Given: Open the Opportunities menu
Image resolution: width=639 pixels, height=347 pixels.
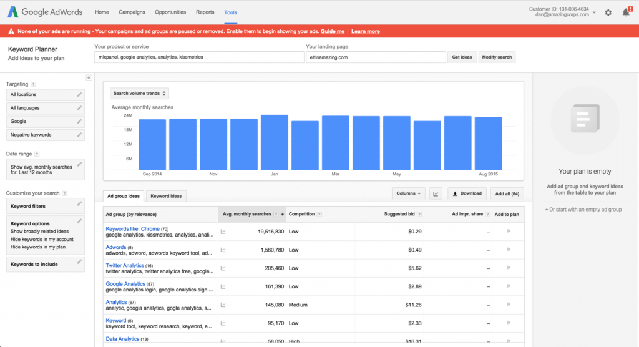Looking at the screenshot, I should point(170,12).
